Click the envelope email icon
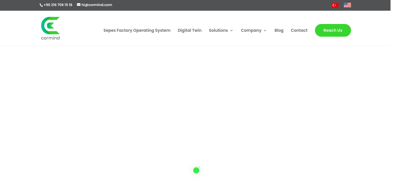Screen dimensions: 394x188 pos(78,5)
